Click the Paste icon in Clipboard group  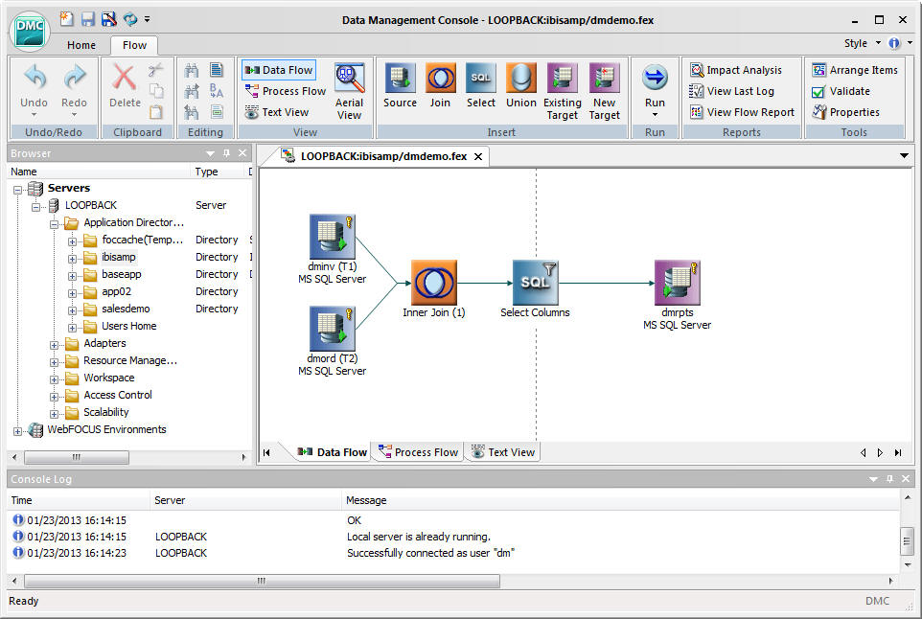[x=156, y=112]
